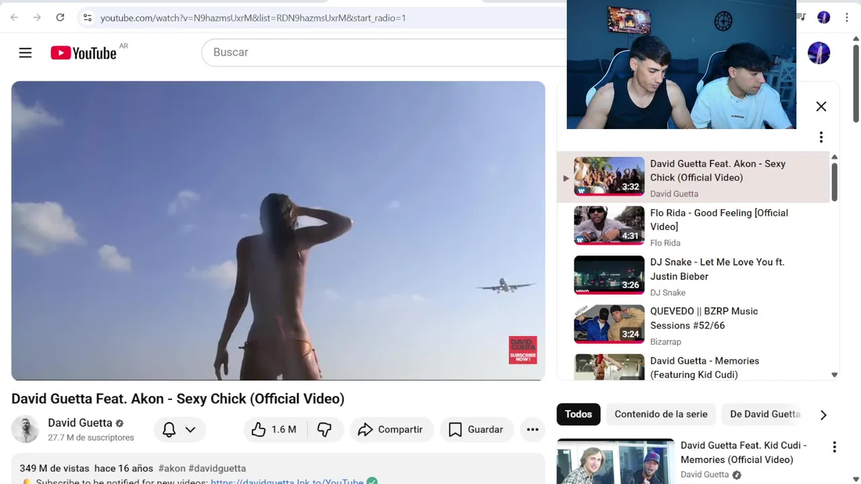
Task: Expand notification options dropdown arrow
Action: tap(190, 430)
